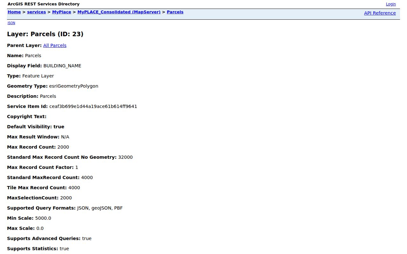Navigate to MyPlace folder breadcrumb
The image size is (407, 254).
(x=62, y=12)
